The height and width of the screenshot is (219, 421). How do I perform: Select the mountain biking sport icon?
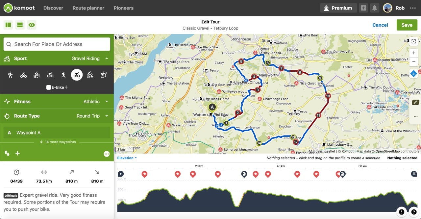tap(37, 75)
